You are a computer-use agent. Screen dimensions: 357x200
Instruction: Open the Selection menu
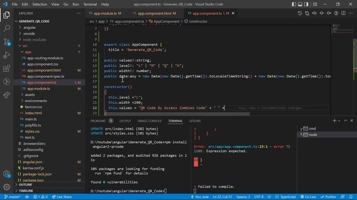[40, 4]
